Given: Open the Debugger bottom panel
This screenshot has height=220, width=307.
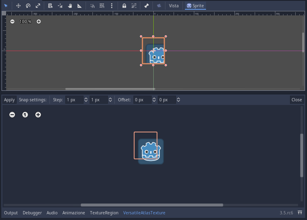Looking at the screenshot, I should [x=32, y=213].
